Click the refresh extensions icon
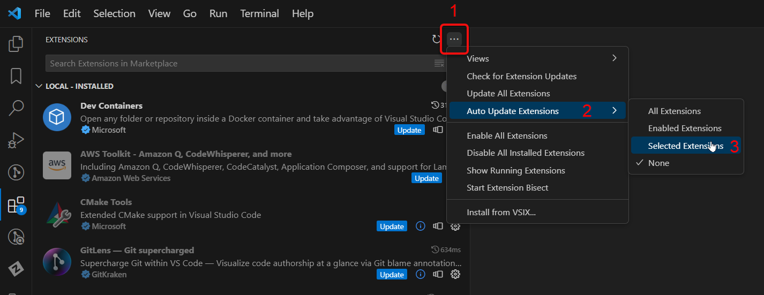The height and width of the screenshot is (295, 764). pos(437,39)
